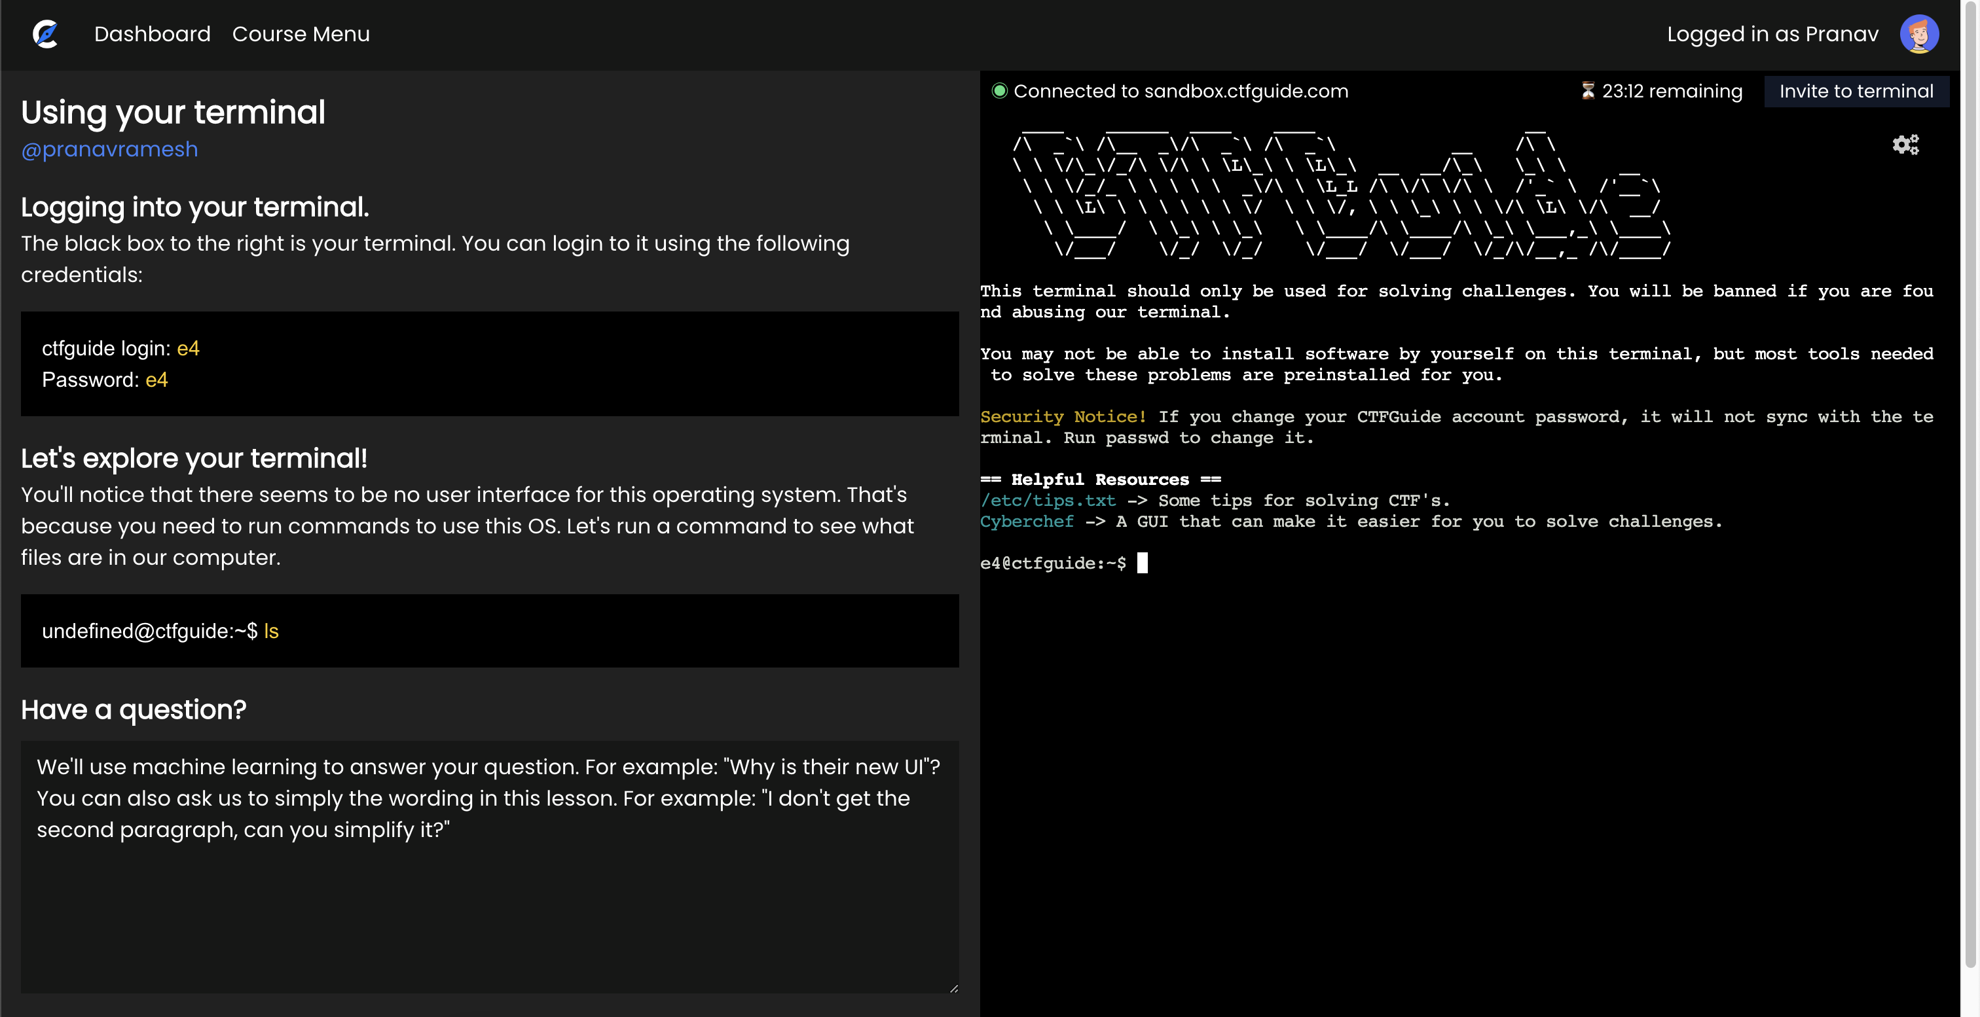This screenshot has width=1980, height=1017.
Task: Open the Course Menu
Action: point(301,34)
